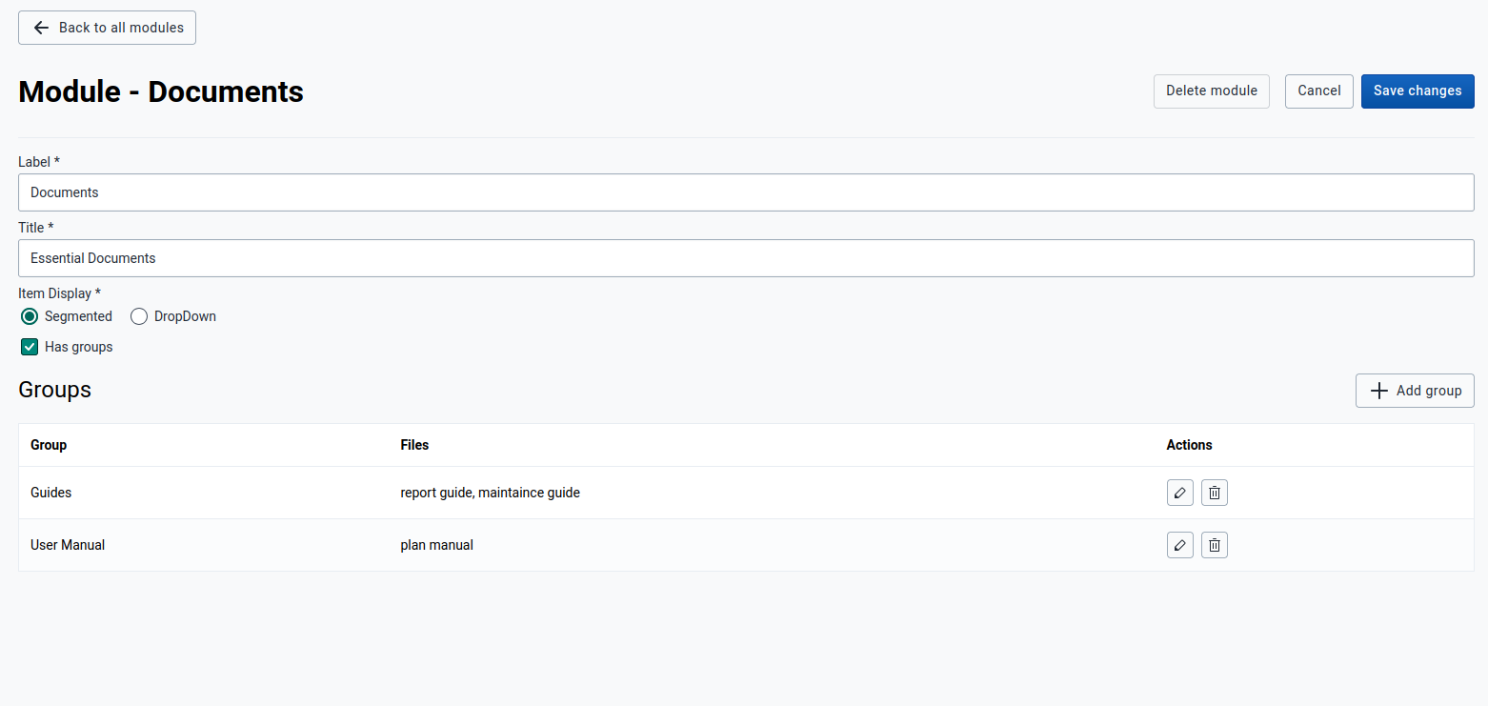Click Delete module button

pyautogui.click(x=1211, y=91)
